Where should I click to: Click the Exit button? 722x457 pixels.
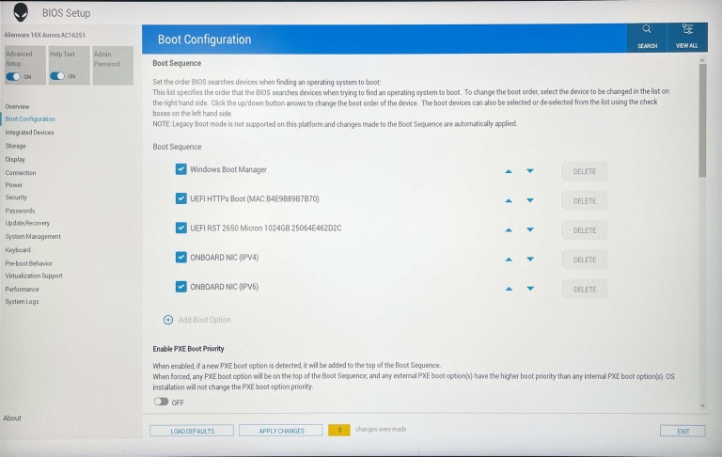coord(682,431)
